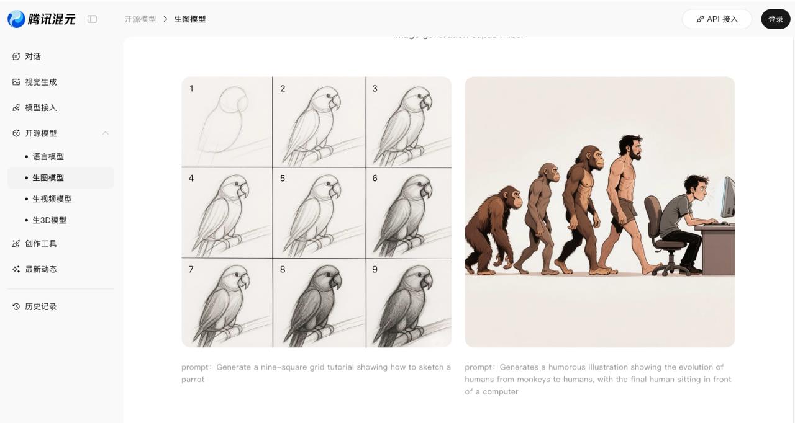Click the Tencent Hunyuan logo

[41, 19]
